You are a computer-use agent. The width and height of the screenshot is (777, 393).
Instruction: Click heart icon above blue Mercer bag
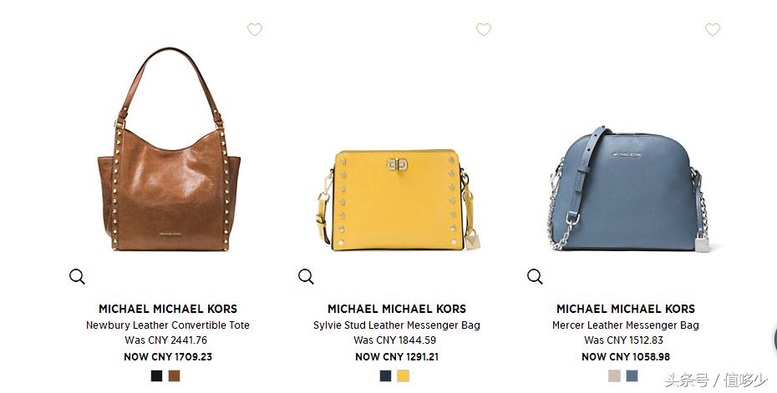713,30
